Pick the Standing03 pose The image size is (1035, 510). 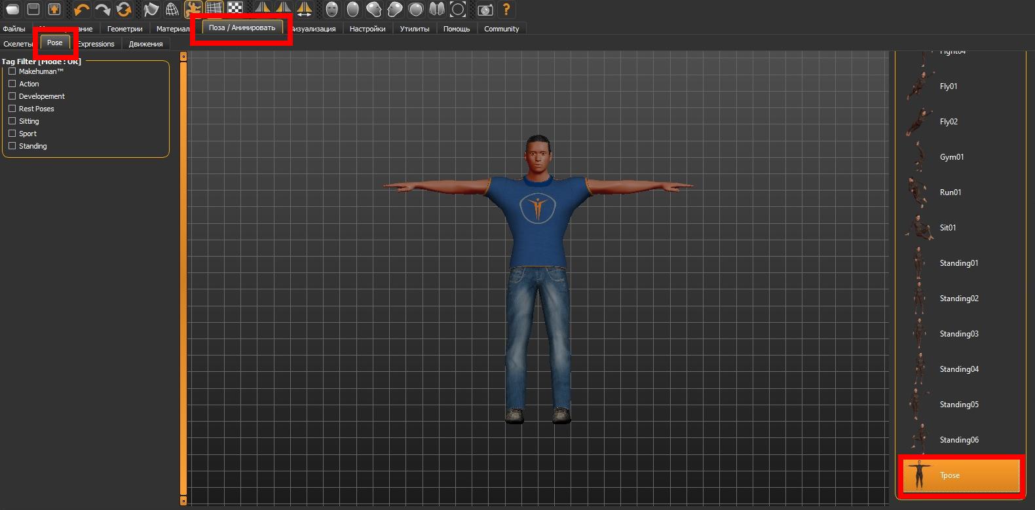click(960, 334)
